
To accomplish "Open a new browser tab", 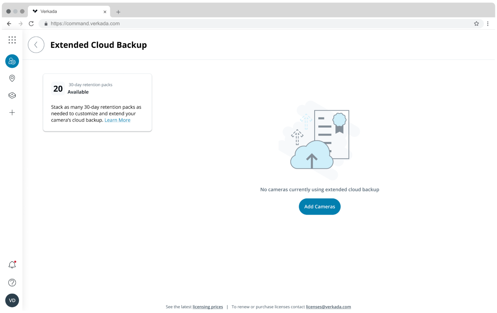I will tap(118, 12).
